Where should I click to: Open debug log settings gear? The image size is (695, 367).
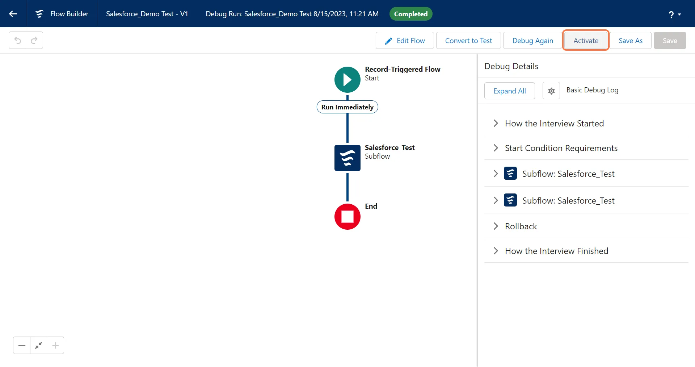(x=551, y=91)
